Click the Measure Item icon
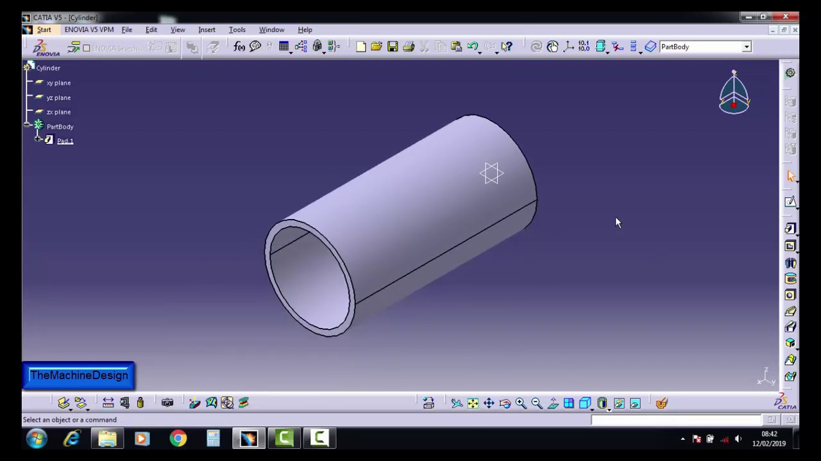This screenshot has height=461, width=821. pyautogui.click(x=124, y=403)
